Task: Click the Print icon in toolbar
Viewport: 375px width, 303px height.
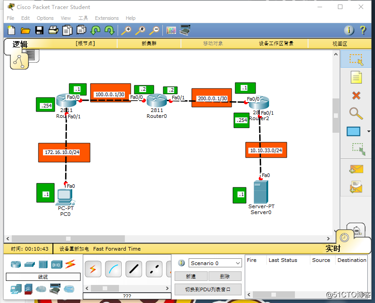Action: [53, 30]
